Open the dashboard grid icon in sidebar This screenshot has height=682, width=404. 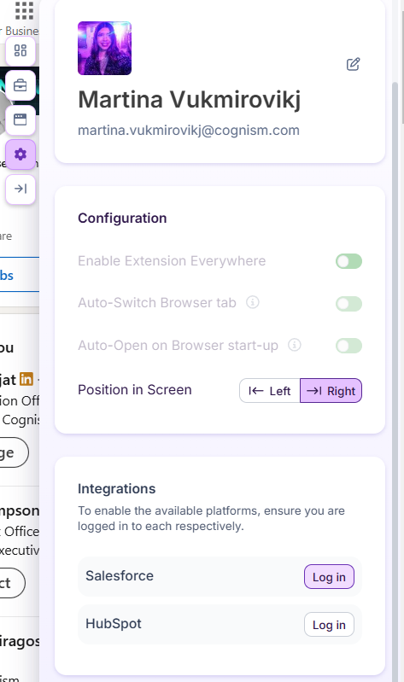(20, 50)
